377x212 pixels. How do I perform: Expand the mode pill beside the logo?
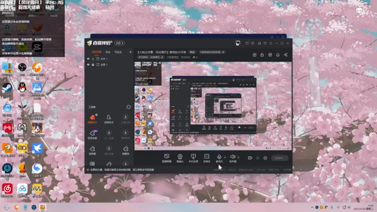tap(120, 43)
